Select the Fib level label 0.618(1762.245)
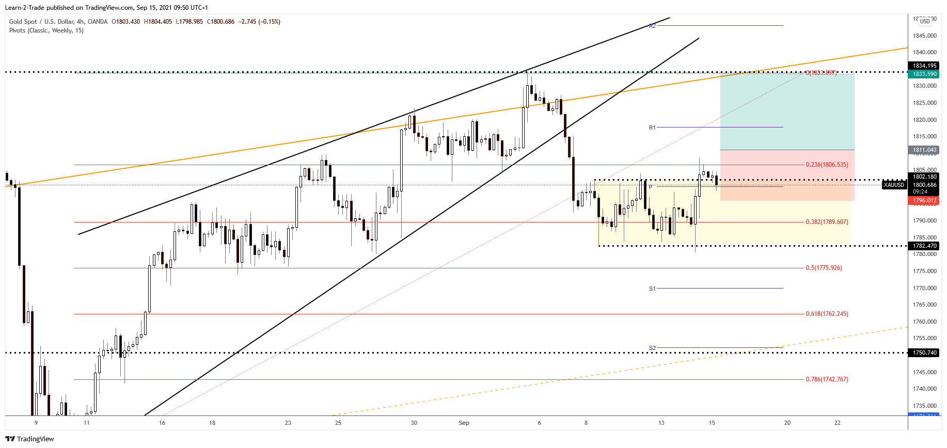The width and height of the screenshot is (947, 448). [x=827, y=314]
